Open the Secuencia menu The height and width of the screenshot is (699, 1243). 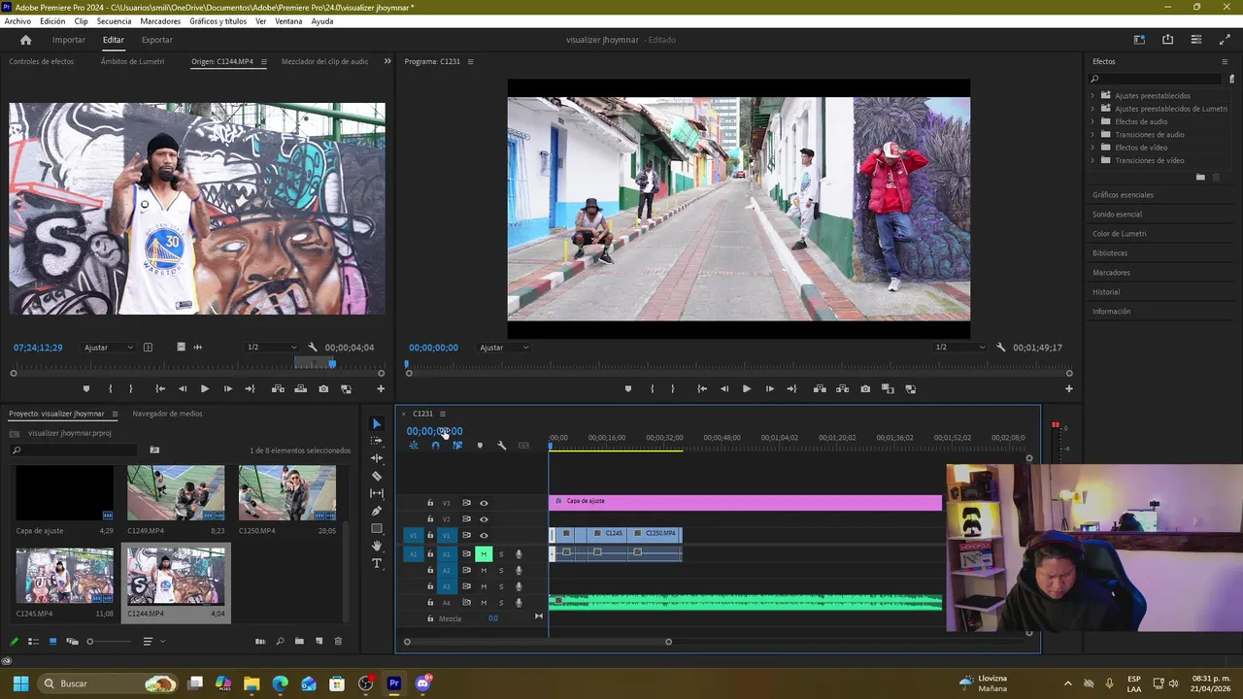114,21
